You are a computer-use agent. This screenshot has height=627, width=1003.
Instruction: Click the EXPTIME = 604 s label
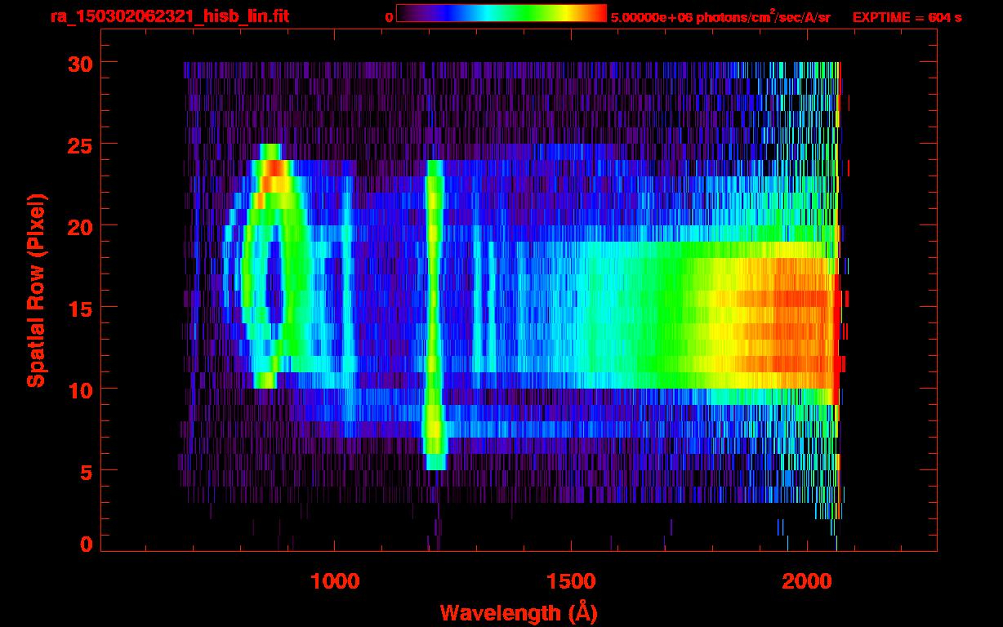(907, 17)
